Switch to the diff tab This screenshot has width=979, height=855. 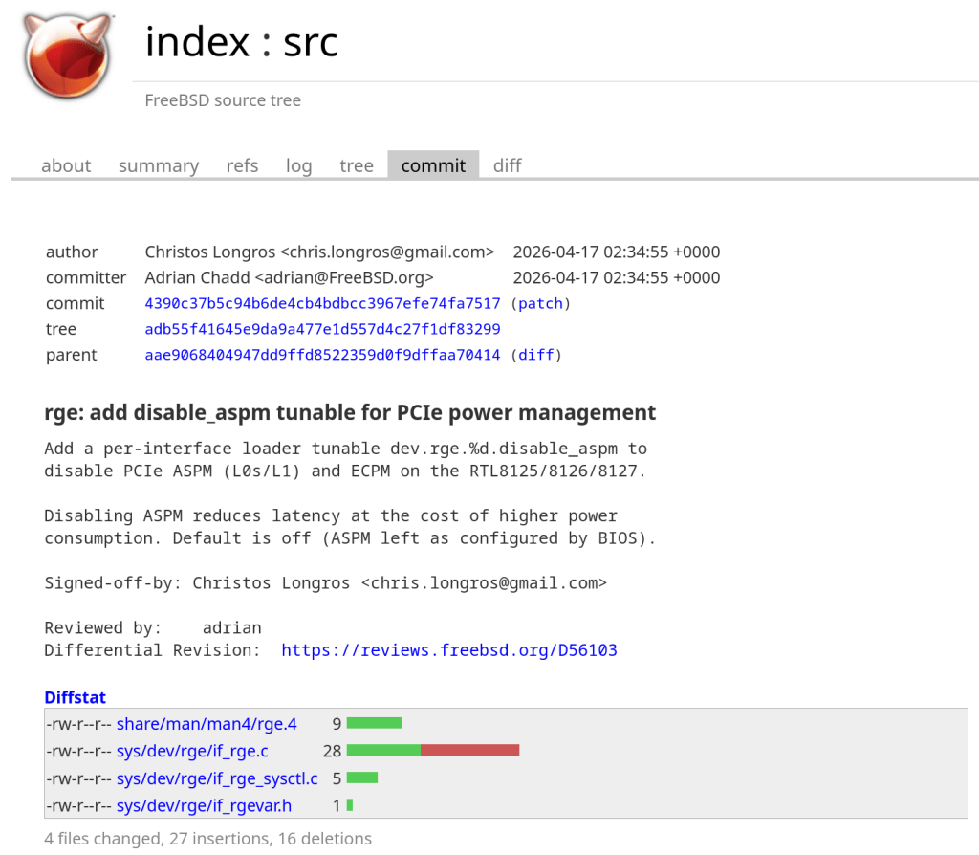(x=507, y=165)
